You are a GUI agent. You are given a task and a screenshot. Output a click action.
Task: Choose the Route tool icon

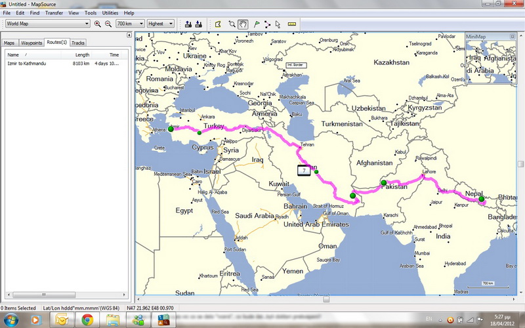click(x=267, y=24)
